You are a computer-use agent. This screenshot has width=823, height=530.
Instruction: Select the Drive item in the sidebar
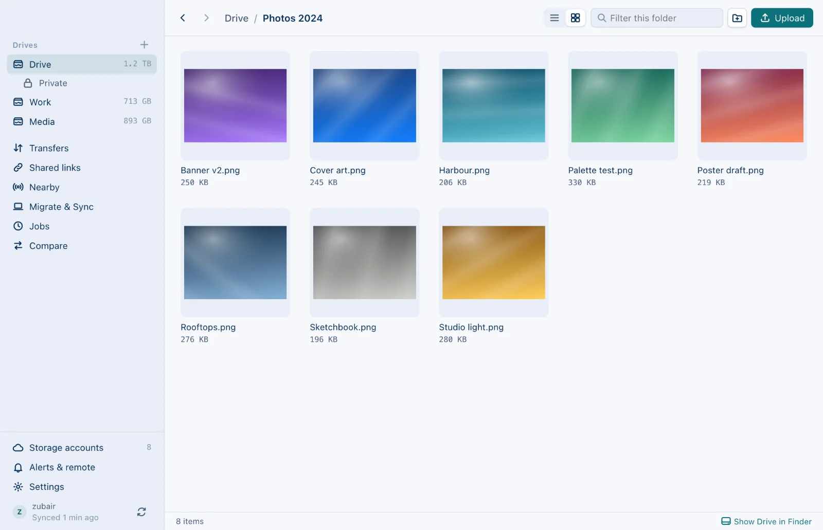[82, 64]
